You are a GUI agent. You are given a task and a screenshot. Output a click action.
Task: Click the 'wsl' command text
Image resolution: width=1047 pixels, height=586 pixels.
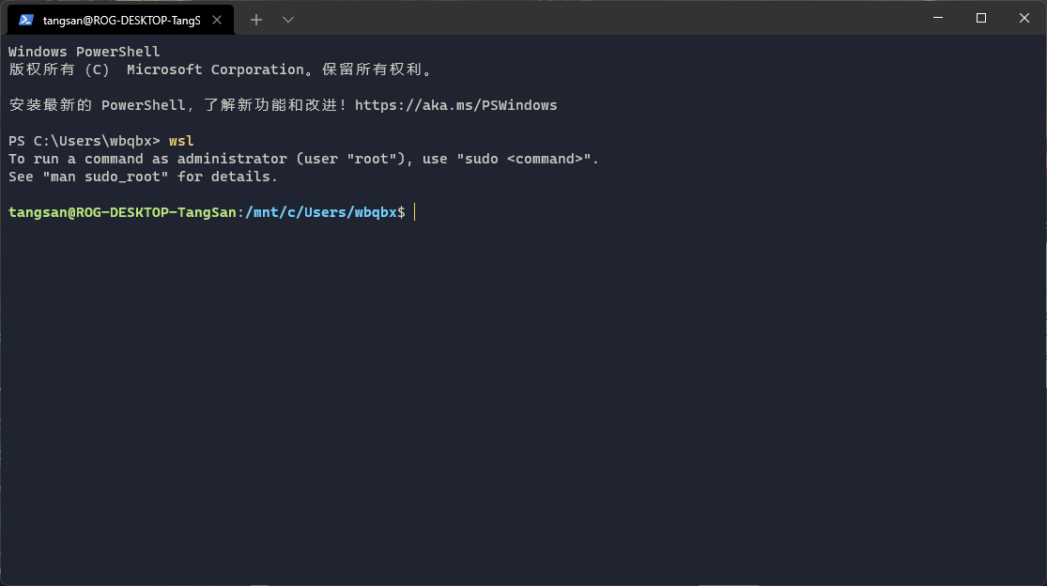coord(181,141)
